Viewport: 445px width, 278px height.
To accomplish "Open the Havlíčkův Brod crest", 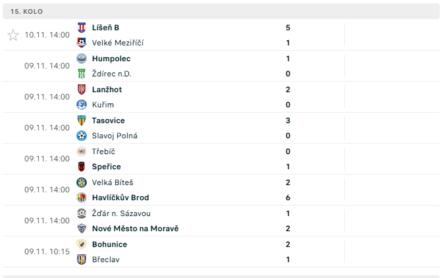I will point(82,198).
